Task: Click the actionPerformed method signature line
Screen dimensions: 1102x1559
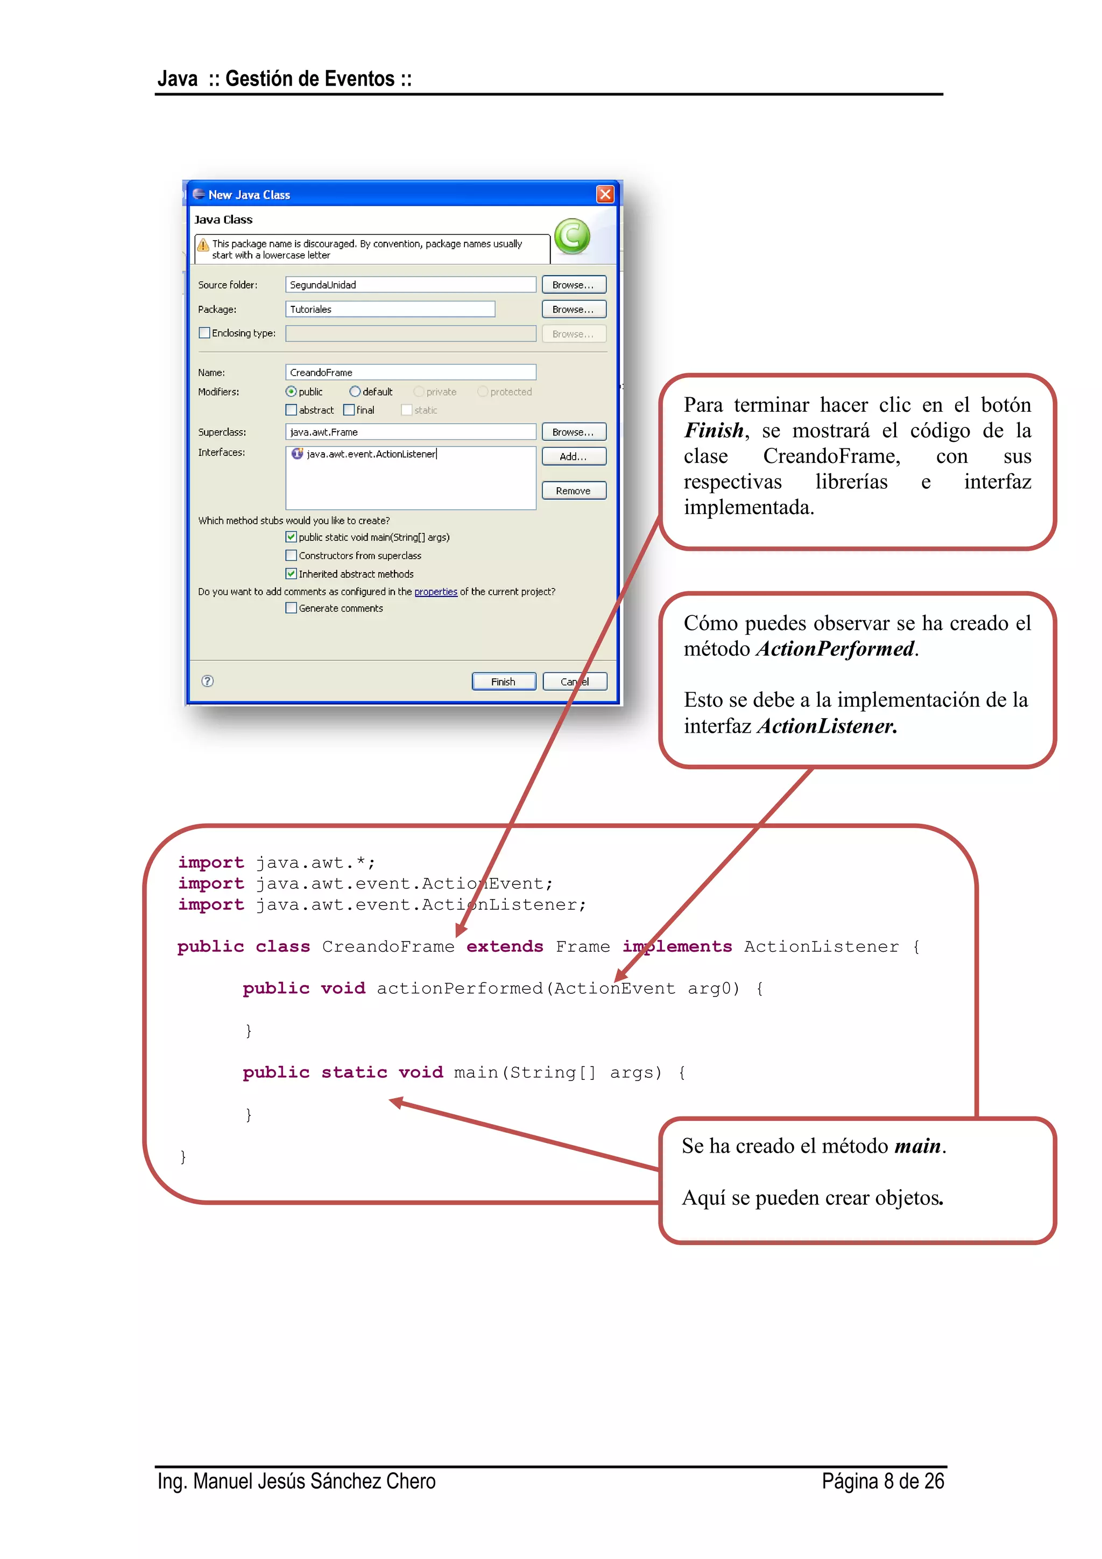Action: point(503,988)
